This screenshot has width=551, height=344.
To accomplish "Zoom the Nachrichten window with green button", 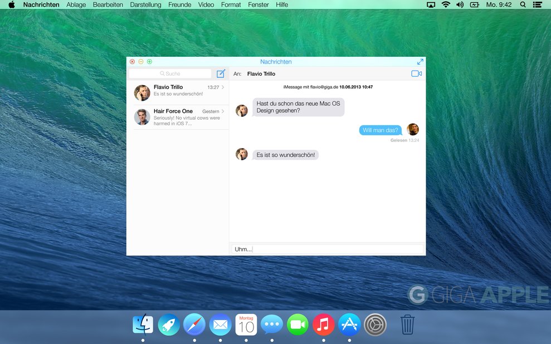I will 149,62.
